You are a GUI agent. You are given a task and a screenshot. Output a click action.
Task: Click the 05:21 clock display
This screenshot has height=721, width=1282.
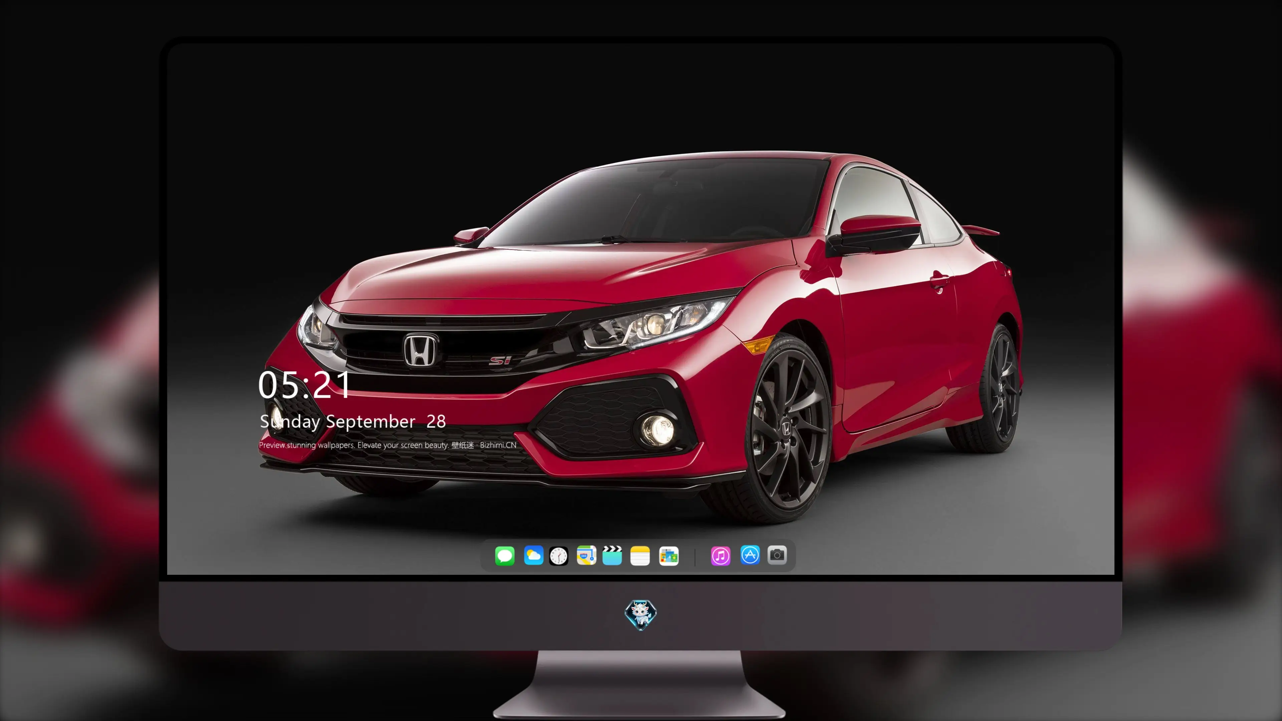click(x=304, y=385)
